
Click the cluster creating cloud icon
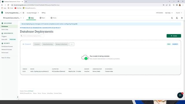point(85,57)
